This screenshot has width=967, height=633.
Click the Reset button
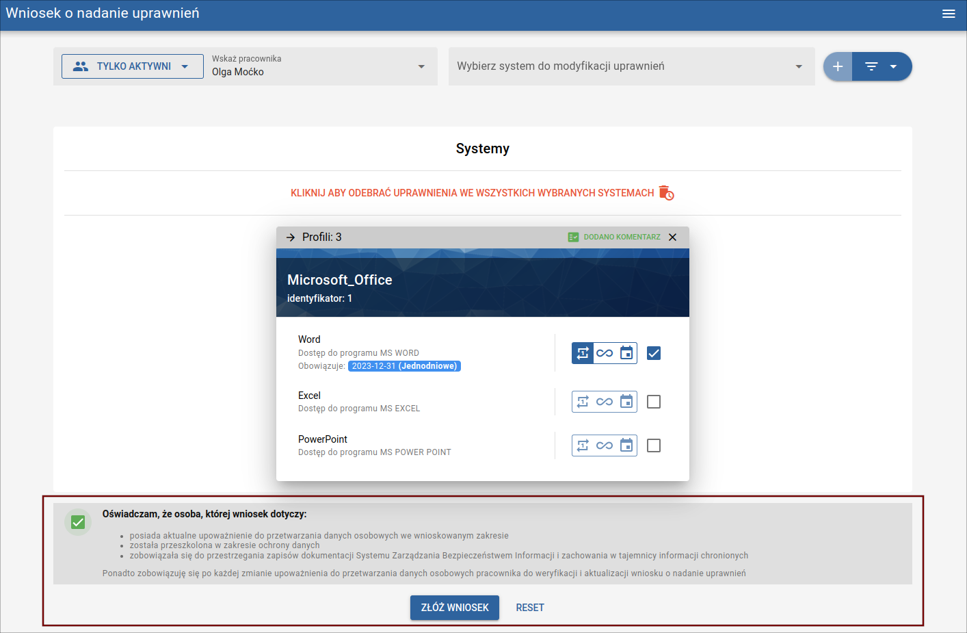[530, 608]
